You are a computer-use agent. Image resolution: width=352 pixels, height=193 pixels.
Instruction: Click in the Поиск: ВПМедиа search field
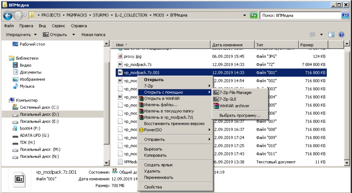click(x=301, y=16)
